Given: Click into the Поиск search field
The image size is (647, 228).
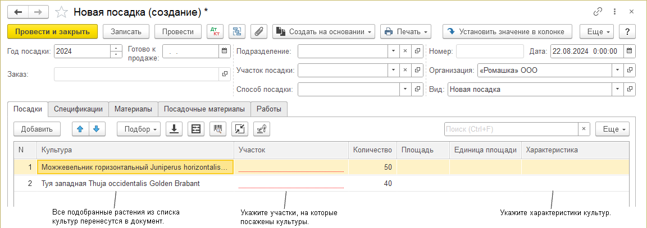Looking at the screenshot, I should (511, 129).
